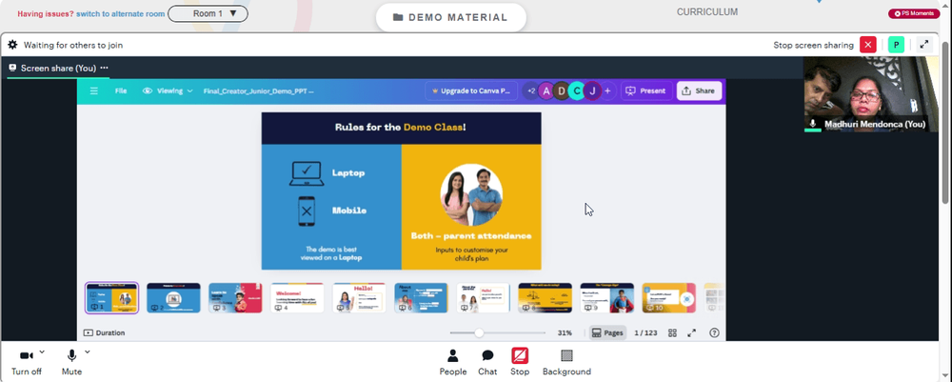
Task: Open the Room 1 dropdown
Action: [208, 13]
